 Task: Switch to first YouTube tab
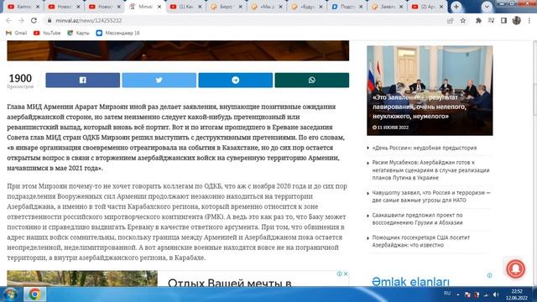tap(23, 7)
